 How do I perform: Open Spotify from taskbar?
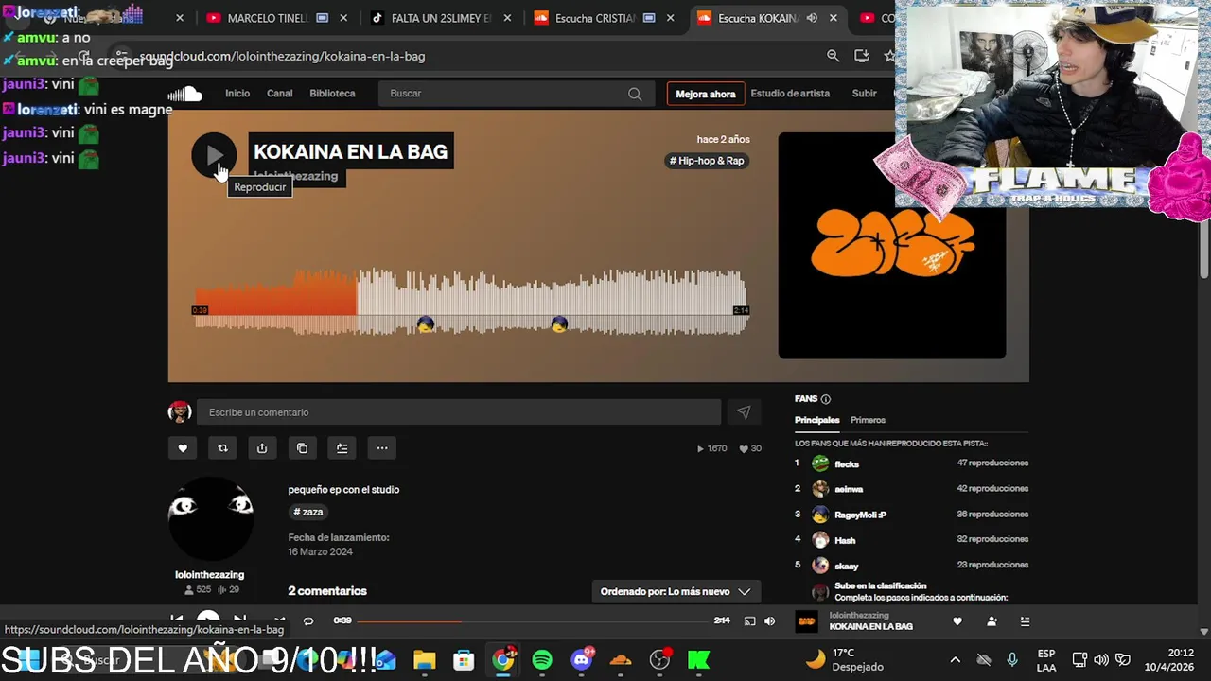coord(542,659)
